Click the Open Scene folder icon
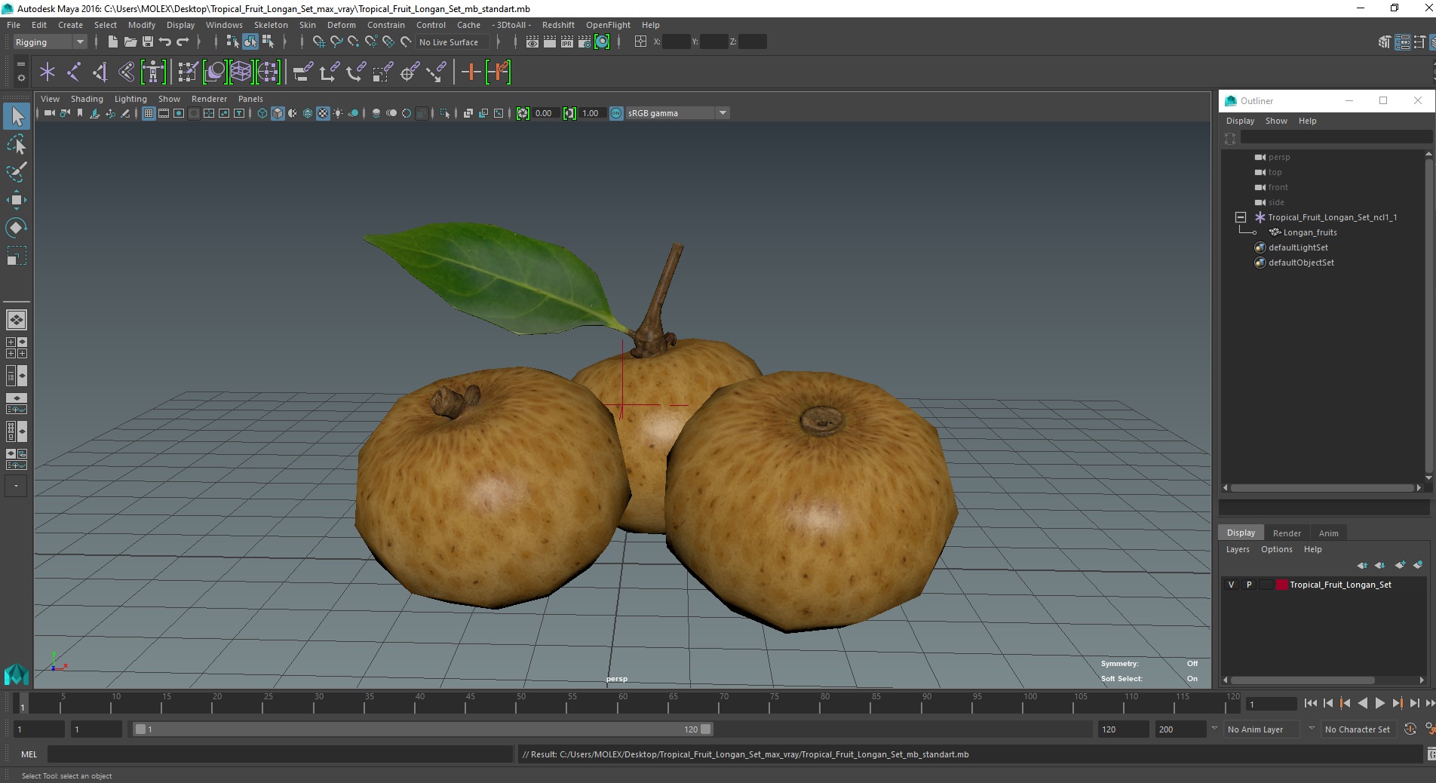This screenshot has height=783, width=1436. 130,42
